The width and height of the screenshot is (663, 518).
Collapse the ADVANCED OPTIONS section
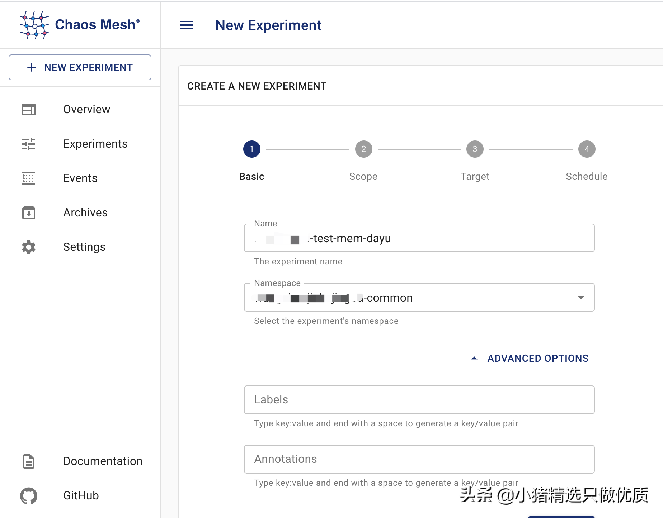[x=530, y=358]
